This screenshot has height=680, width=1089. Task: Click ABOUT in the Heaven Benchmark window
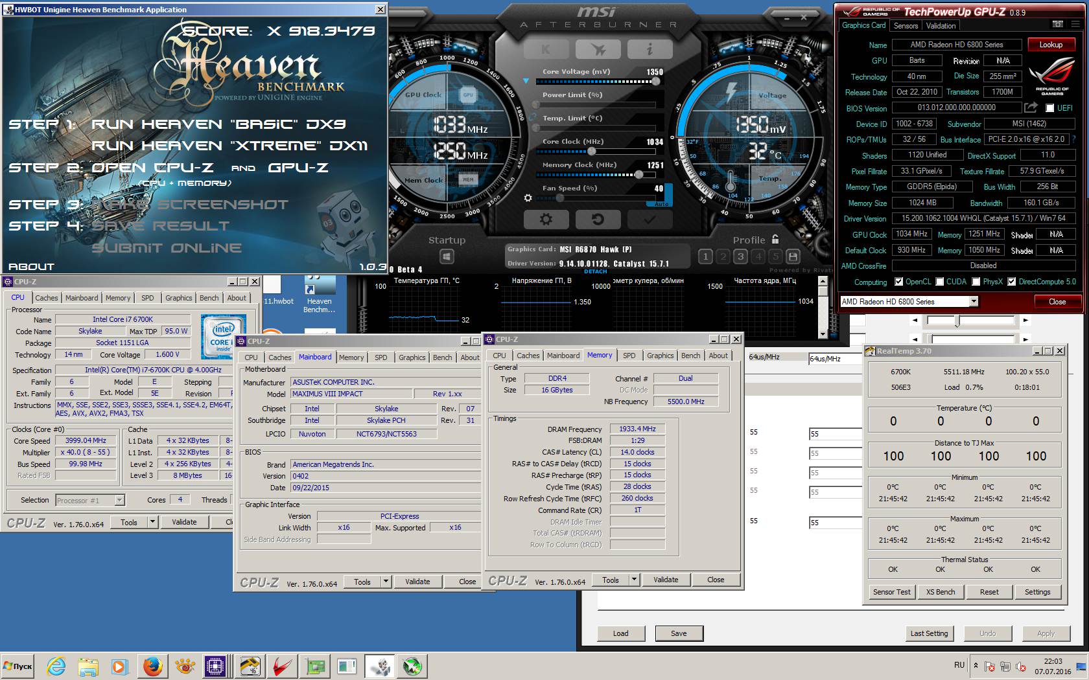tap(31, 266)
